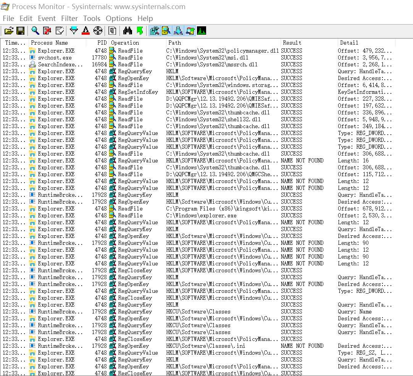413x376 pixels.
Task: Open Highlight settings with the red A icon
Action: click(86, 31)
